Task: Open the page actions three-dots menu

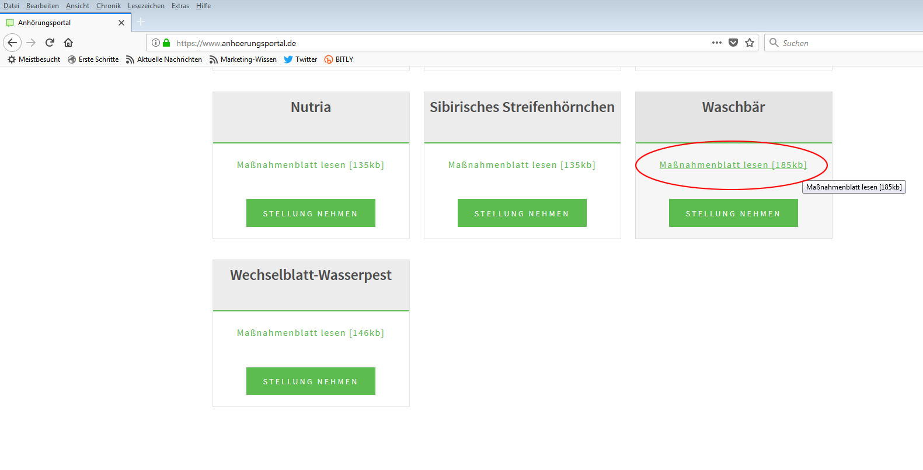Action: click(x=717, y=43)
